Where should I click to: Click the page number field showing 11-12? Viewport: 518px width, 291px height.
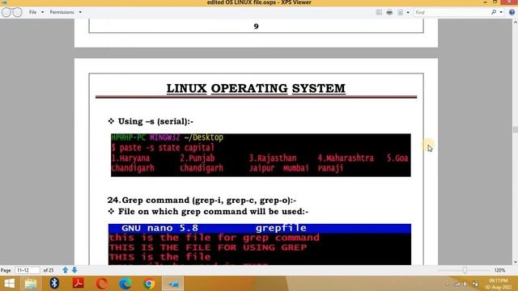[28, 270]
